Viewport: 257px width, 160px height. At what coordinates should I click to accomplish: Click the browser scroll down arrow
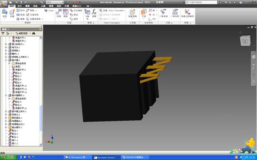pyautogui.click(x=41, y=145)
